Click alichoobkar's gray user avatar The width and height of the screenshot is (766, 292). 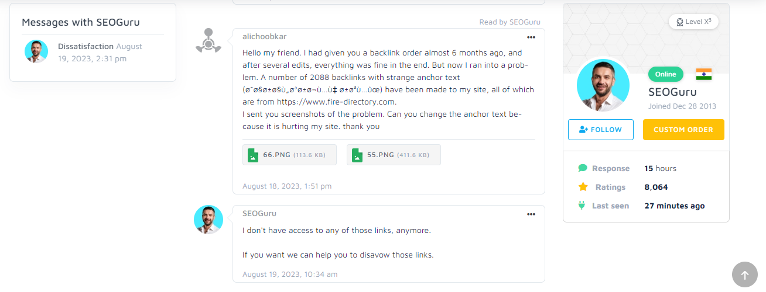tap(208, 40)
